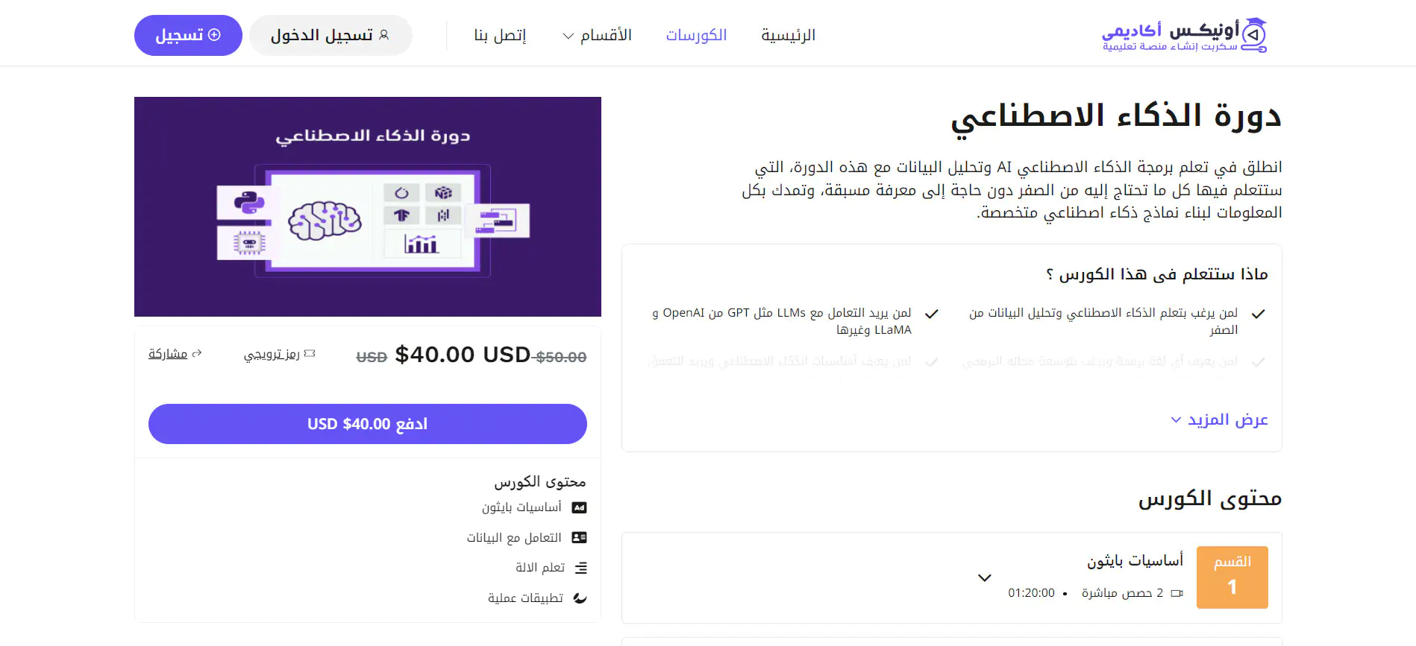
Task: Click the user icon in login button
Action: click(x=384, y=35)
